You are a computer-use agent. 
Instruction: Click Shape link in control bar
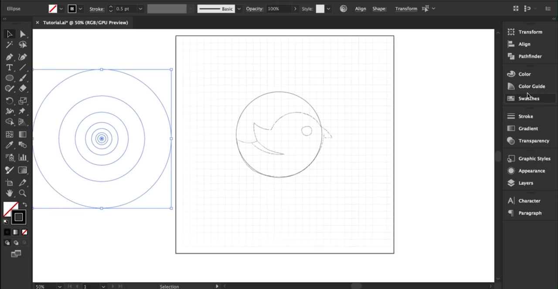[x=379, y=9]
